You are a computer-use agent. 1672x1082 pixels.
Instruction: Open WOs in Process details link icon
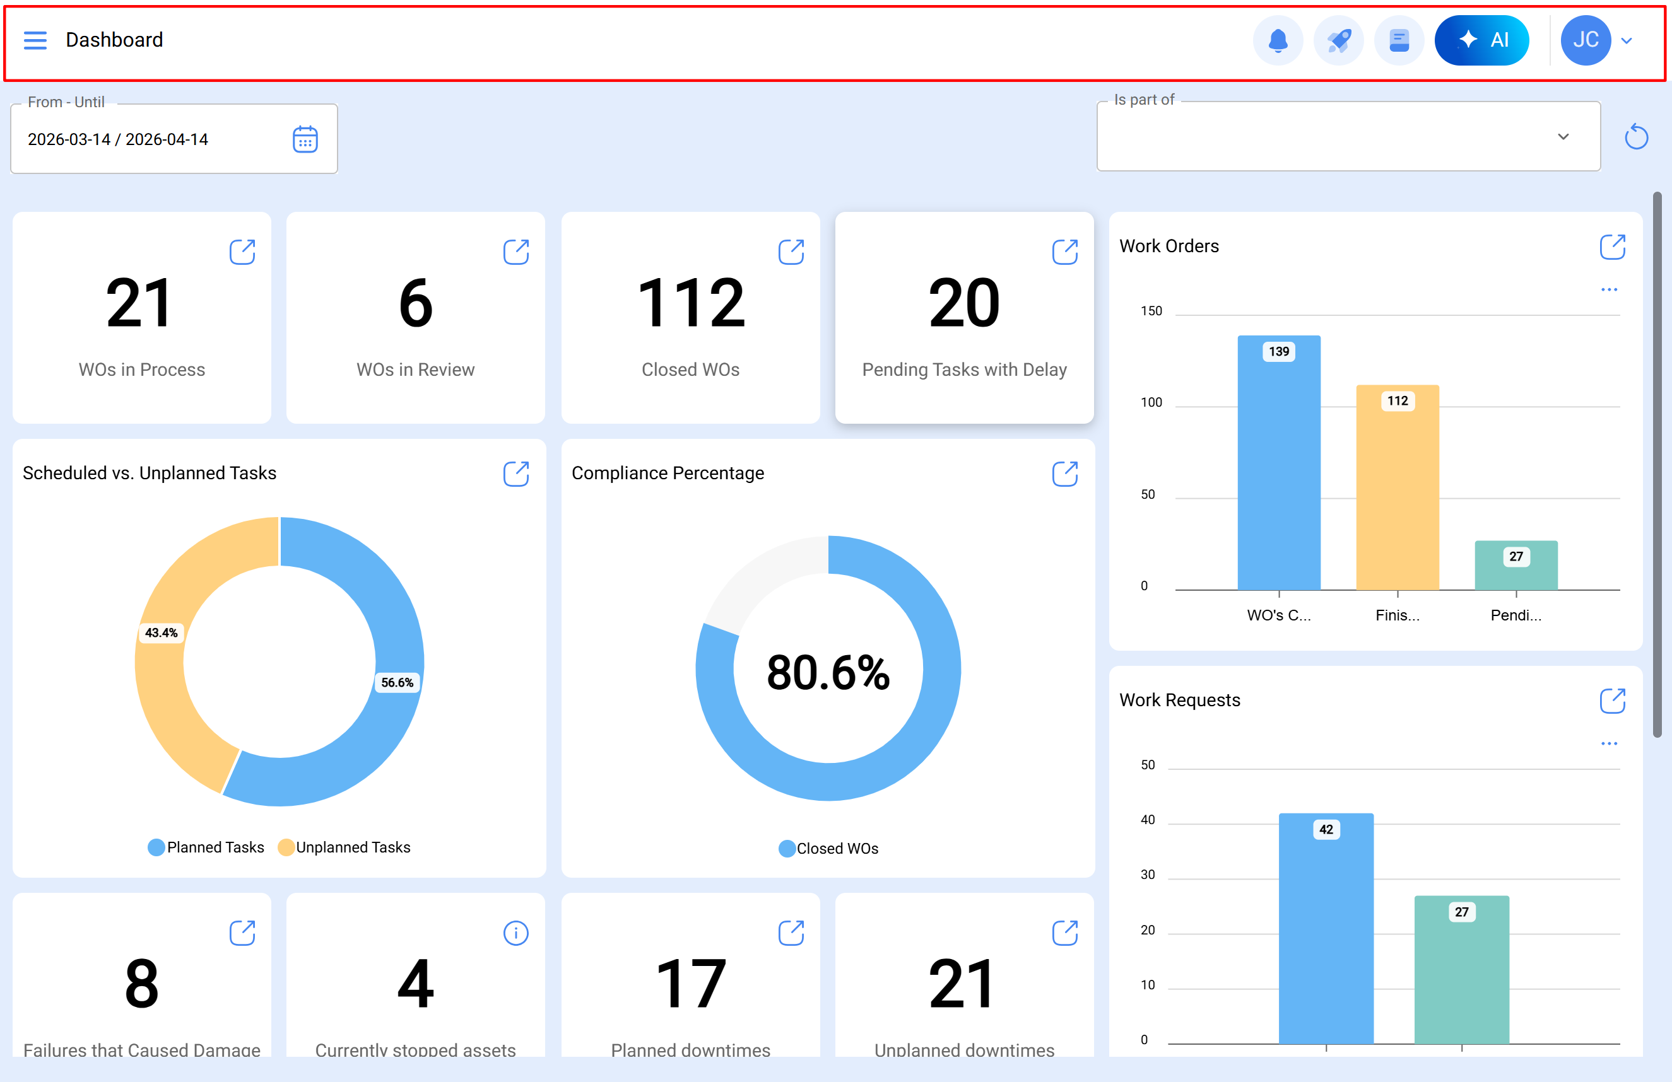242,252
